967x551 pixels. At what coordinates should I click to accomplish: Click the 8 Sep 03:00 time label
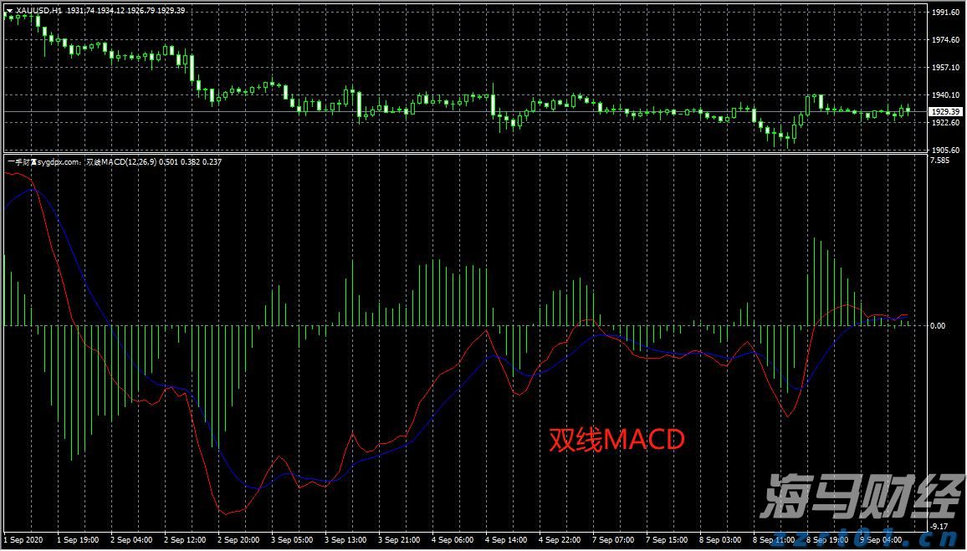[720, 540]
